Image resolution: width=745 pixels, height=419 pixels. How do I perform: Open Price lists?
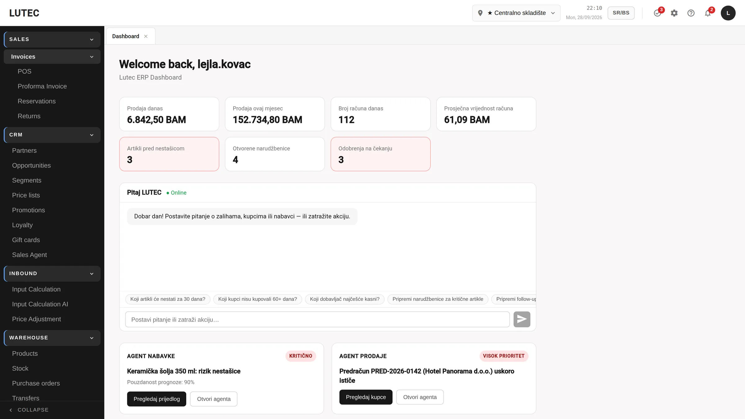26,195
